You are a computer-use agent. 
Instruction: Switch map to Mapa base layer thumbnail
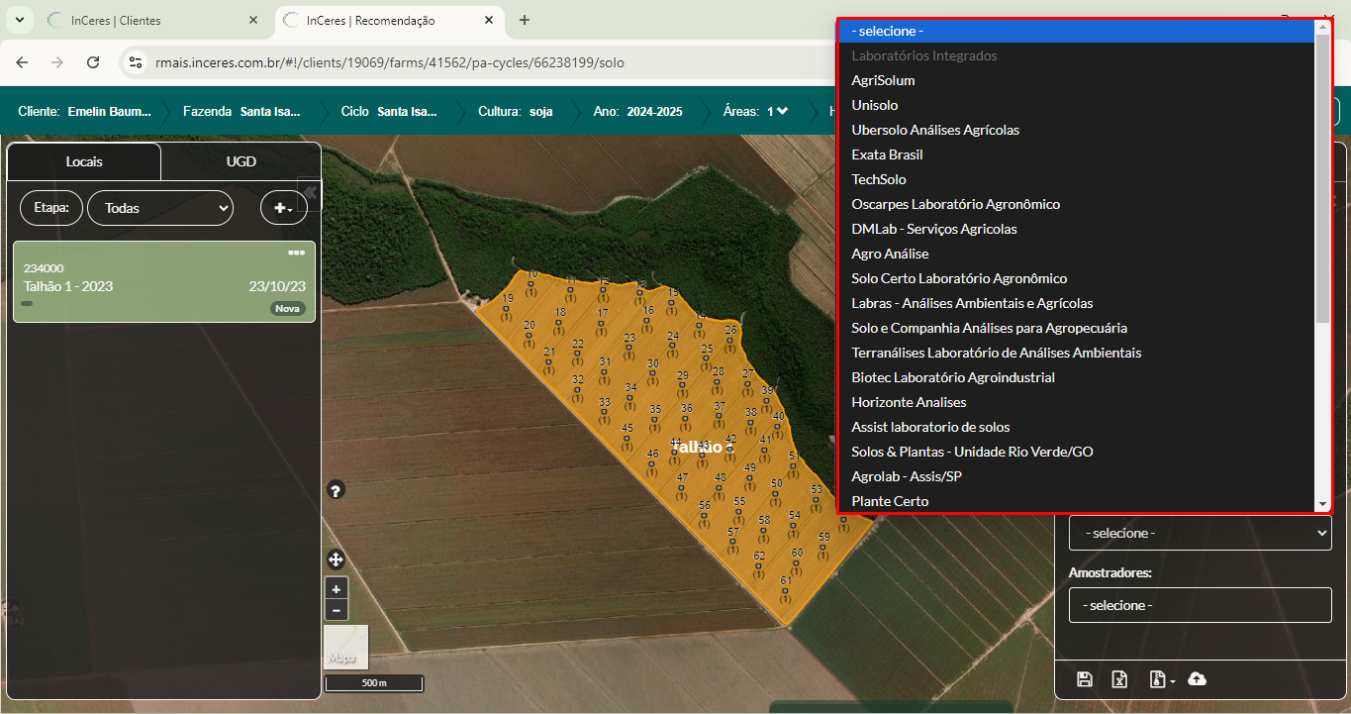346,647
